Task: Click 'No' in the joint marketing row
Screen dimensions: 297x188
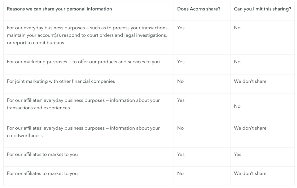Action: click(x=180, y=81)
